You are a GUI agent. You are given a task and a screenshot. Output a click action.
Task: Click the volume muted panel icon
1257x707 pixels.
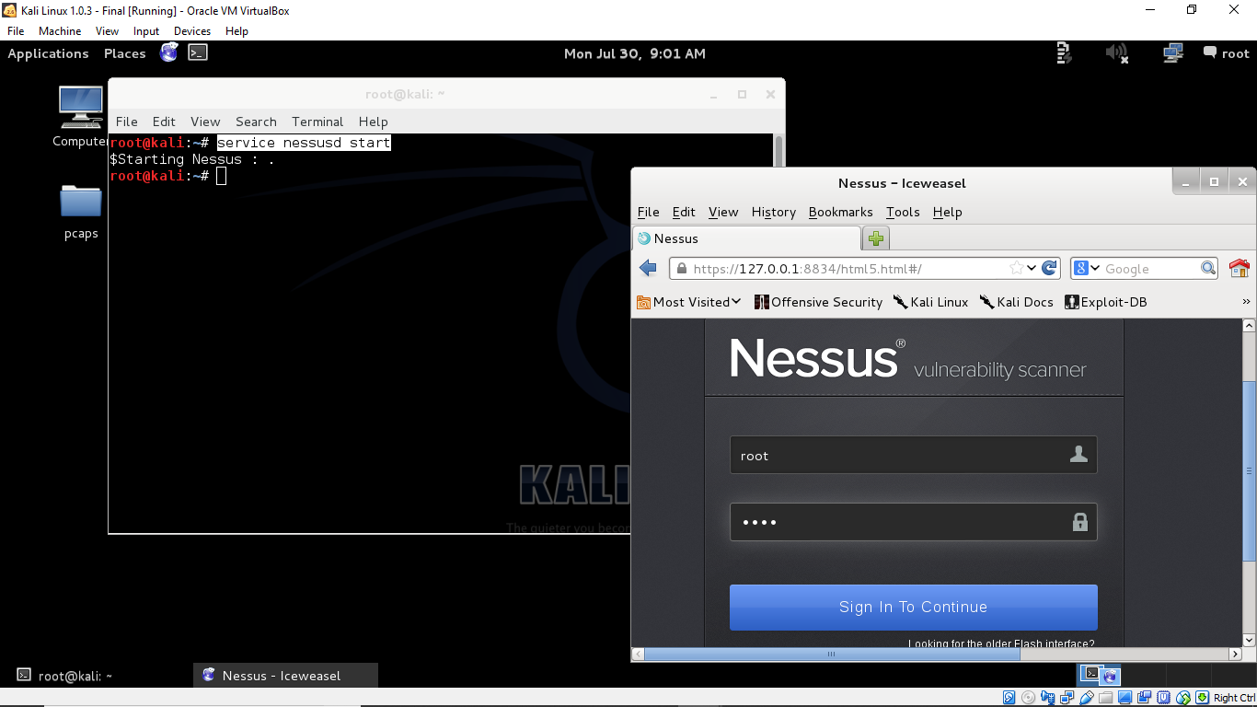click(x=1117, y=53)
